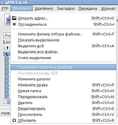Image resolution: width=118 pixels, height=125 pixels.
Task: Click the gFTP title bar window menu arrow
Action: (2, 2)
